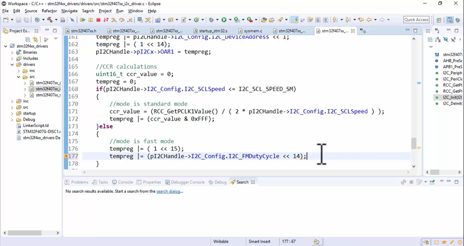Select I2C_Init function in Outline

coord(449,97)
